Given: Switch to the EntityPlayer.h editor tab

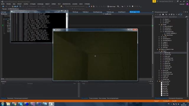Looking at the screenshot, I should pyautogui.click(x=122, y=12).
